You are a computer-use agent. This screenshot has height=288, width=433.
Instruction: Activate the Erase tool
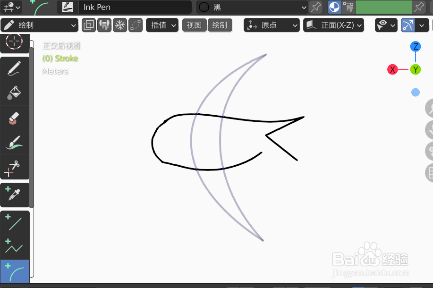pyautogui.click(x=15, y=118)
